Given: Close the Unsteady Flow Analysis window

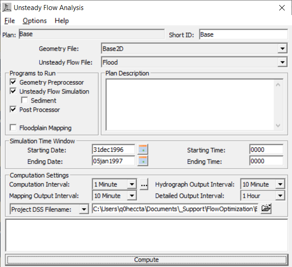Looking at the screenshot, I should pyautogui.click(x=281, y=8).
